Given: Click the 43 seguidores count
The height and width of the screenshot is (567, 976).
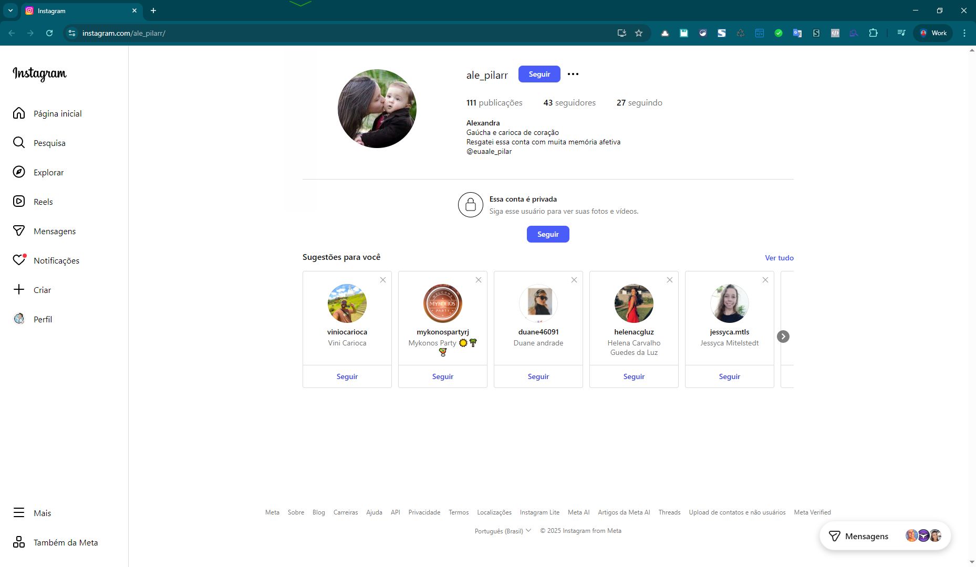Looking at the screenshot, I should 569,103.
